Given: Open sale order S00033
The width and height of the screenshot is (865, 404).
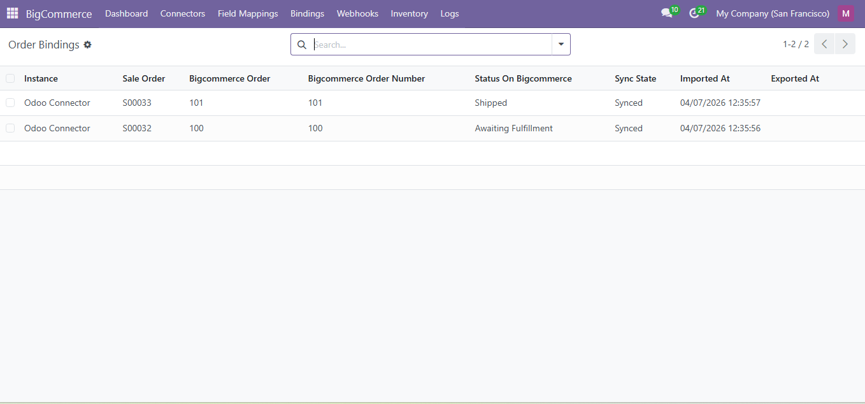Looking at the screenshot, I should click(137, 103).
